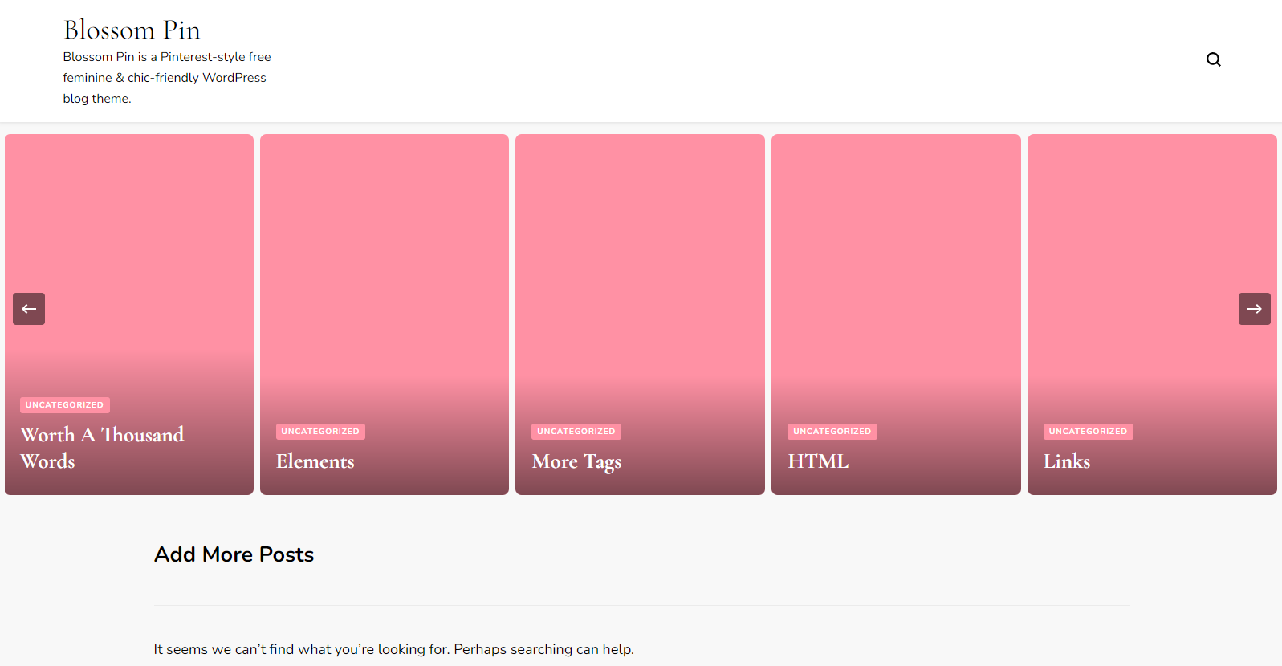Open the search icon in the header
Viewport: 1282px width, 666px height.
tap(1213, 59)
